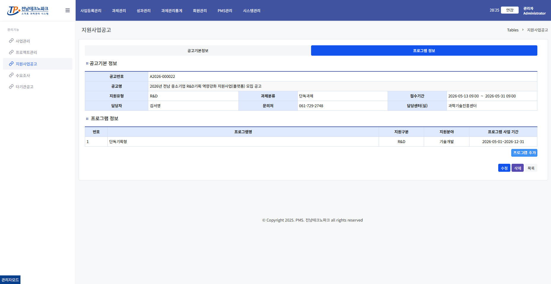Click link icon beside 사업관리
The image size is (551, 284).
pyautogui.click(x=11, y=41)
